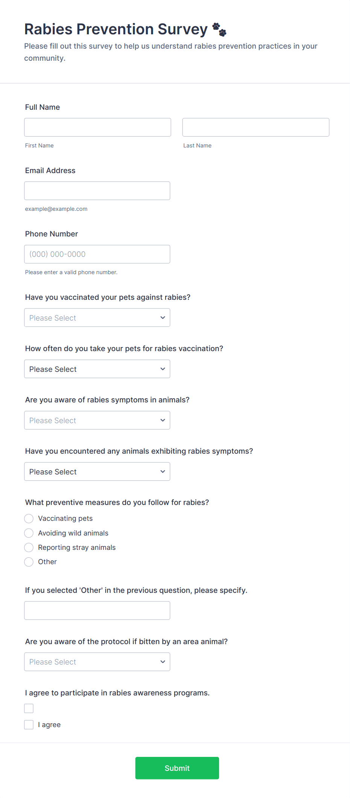Expand the vaccination frequency dropdown

tap(97, 369)
